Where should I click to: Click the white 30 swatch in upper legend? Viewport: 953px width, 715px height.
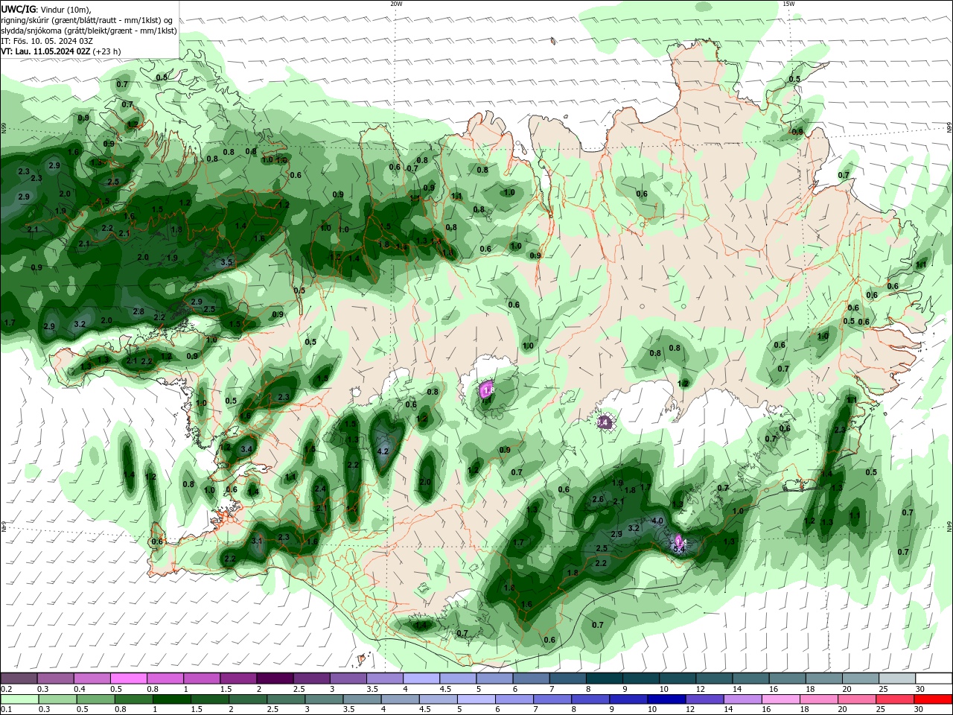(x=934, y=679)
